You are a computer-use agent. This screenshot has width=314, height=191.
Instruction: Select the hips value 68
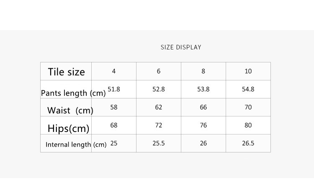coord(114,125)
